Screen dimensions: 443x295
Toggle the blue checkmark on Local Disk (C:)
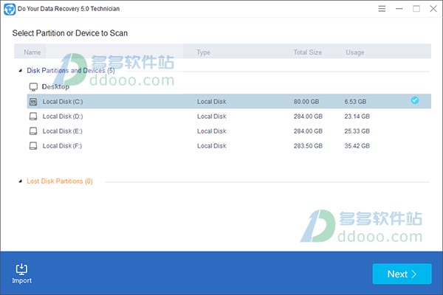pos(415,100)
